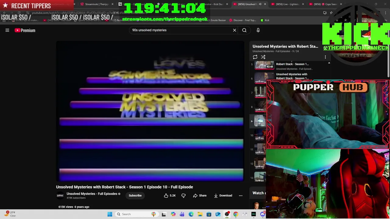Launch Microsoft Edge from the taskbar

pyautogui.click(x=191, y=214)
